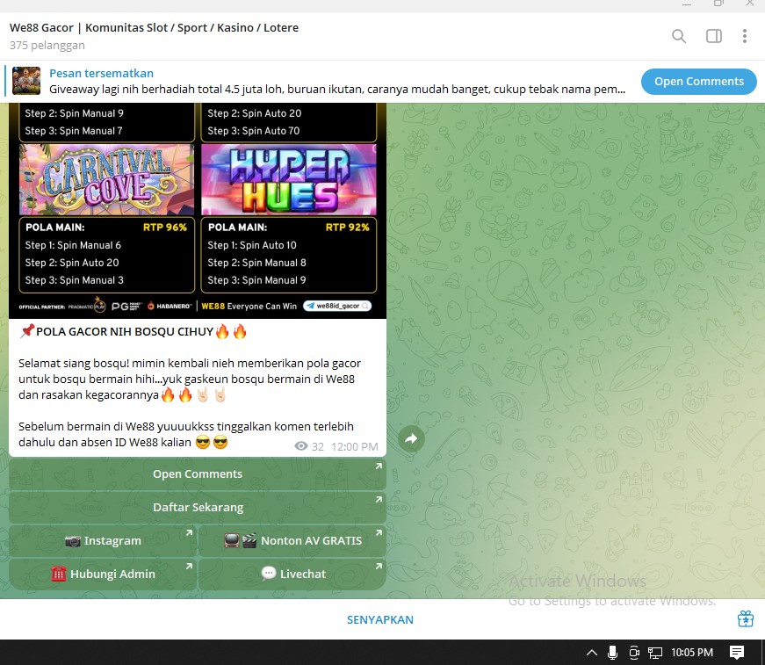Toggle the side panel icon in header
Viewport: 765px width, 665px height.
click(x=714, y=36)
